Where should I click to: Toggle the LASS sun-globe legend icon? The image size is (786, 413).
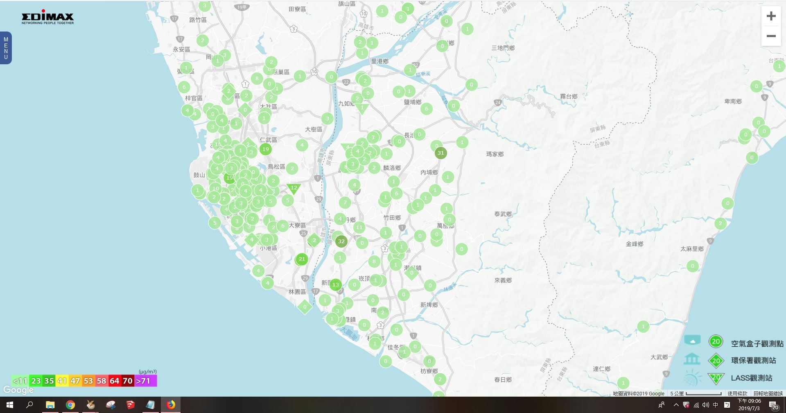[x=692, y=378]
